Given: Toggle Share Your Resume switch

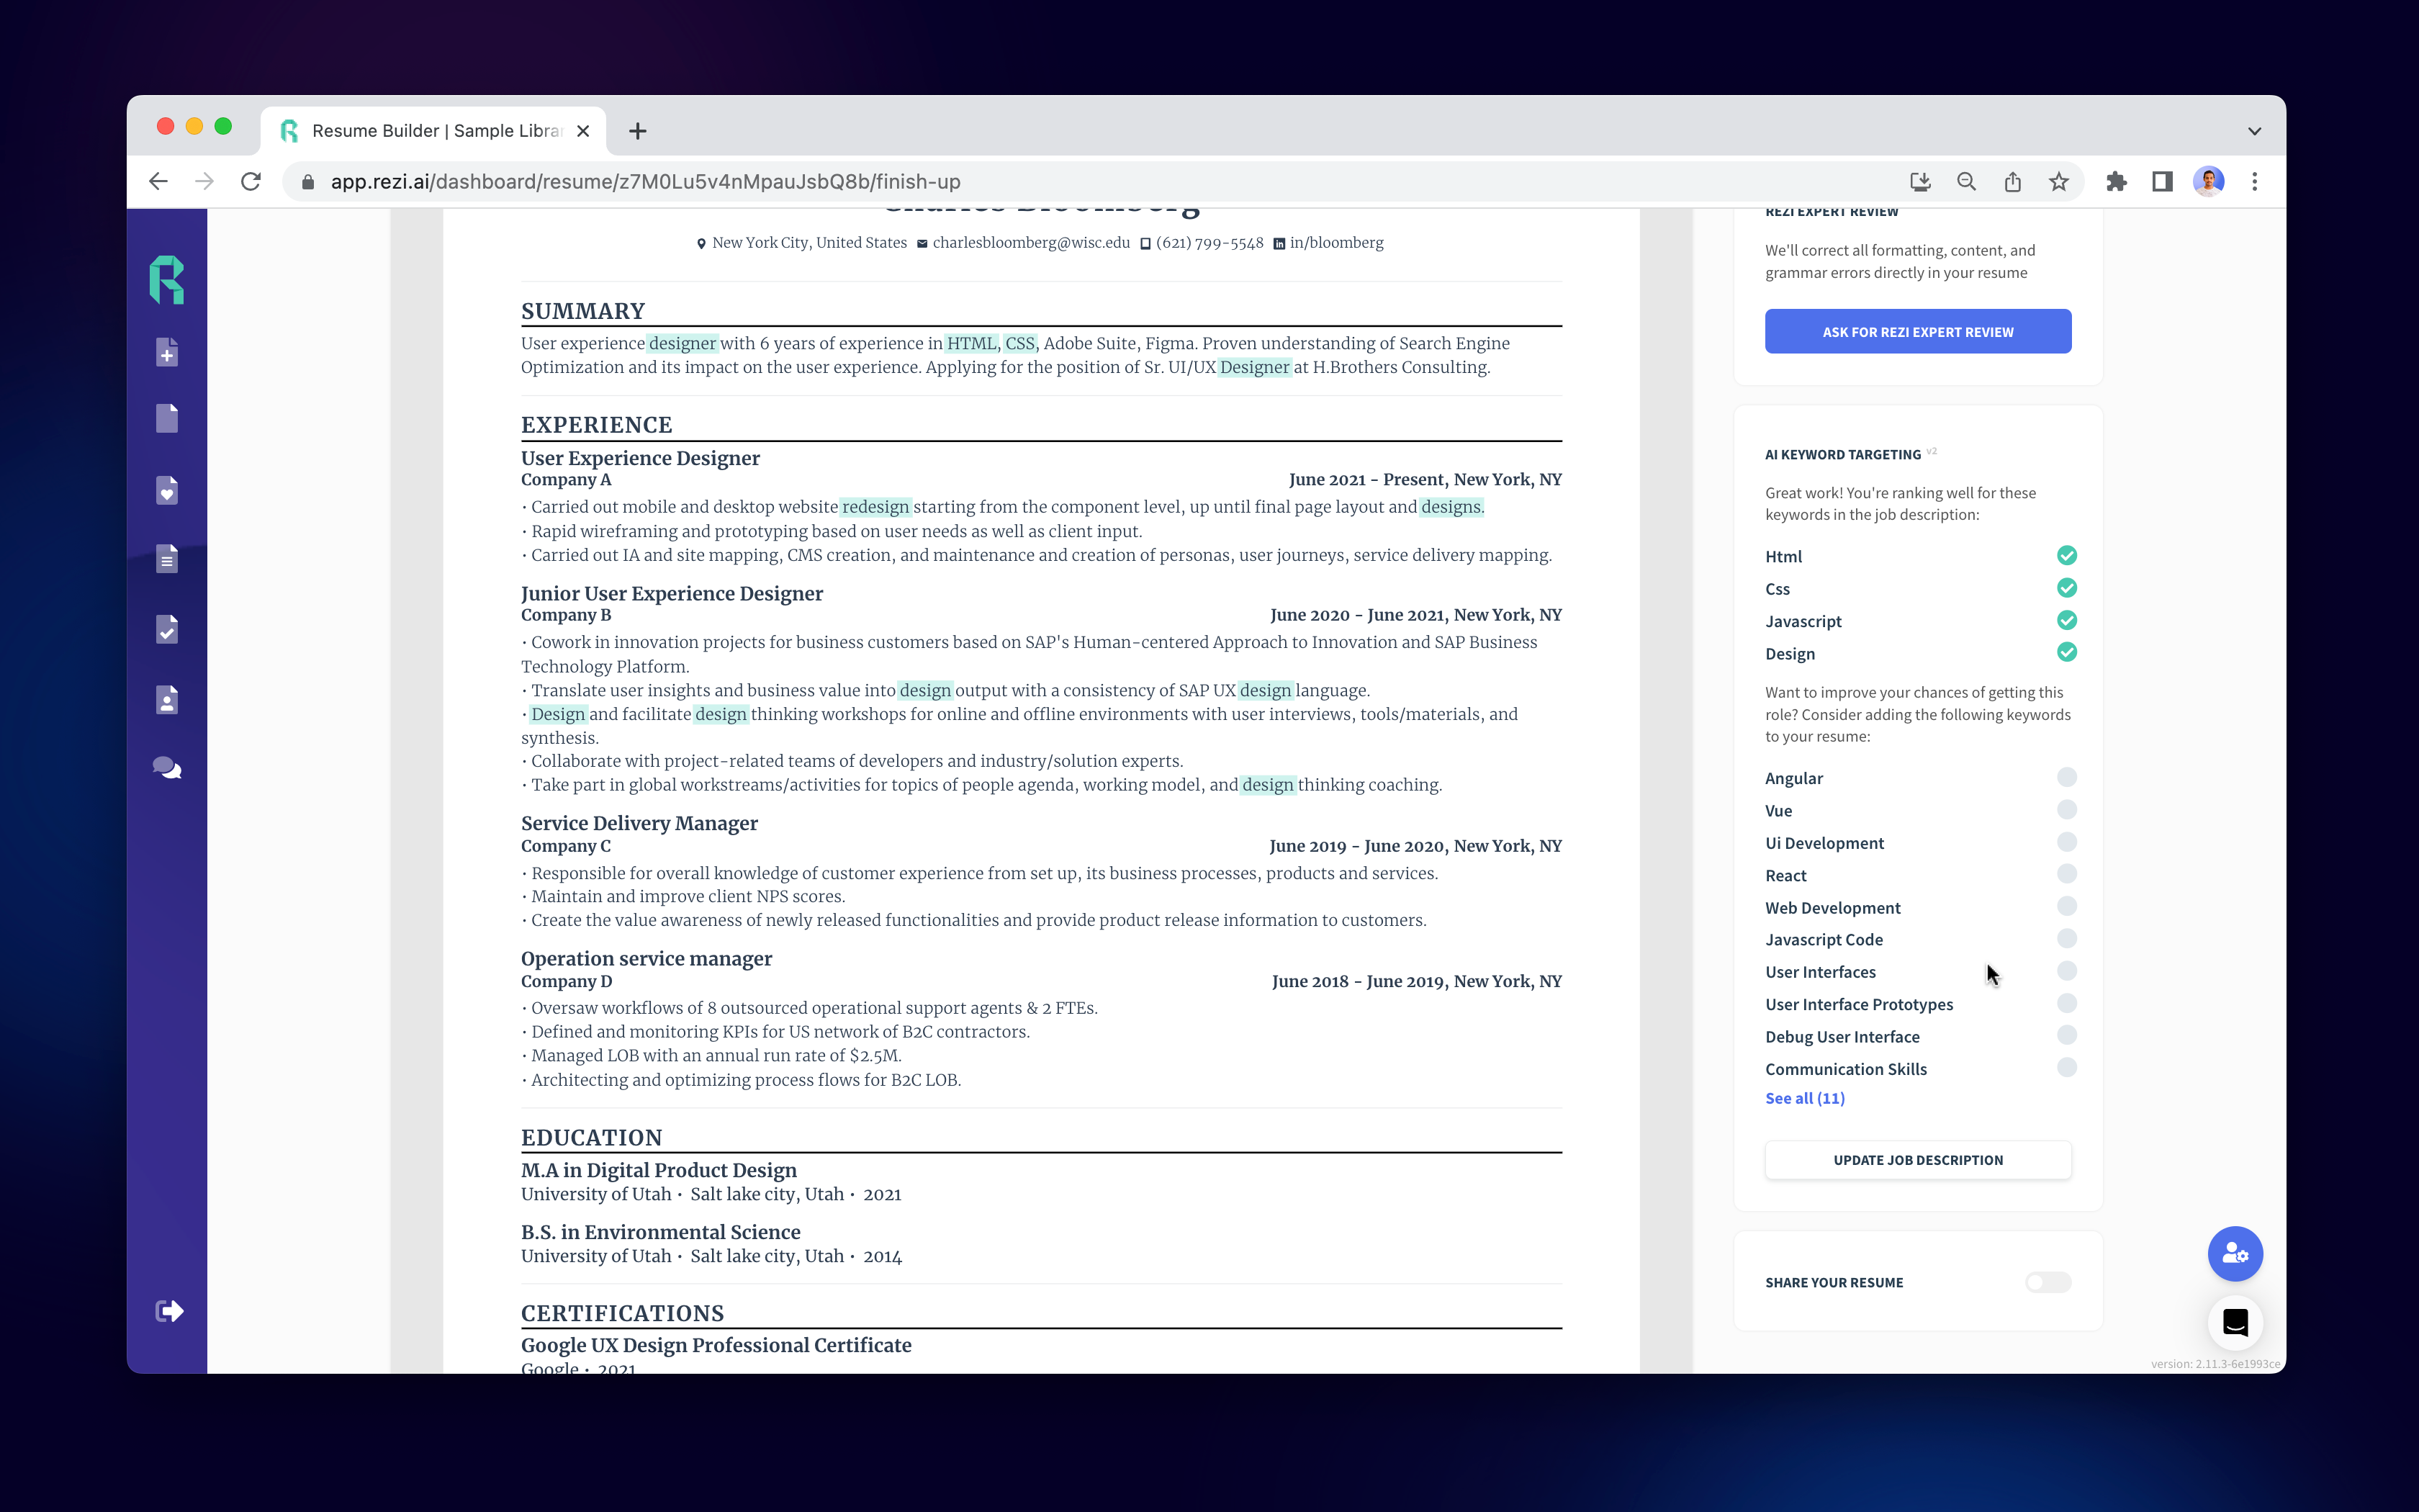Looking at the screenshot, I should tap(2048, 1282).
